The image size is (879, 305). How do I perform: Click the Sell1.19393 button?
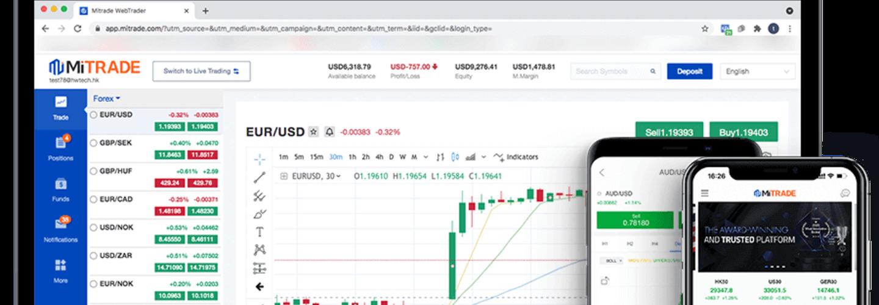670,132
